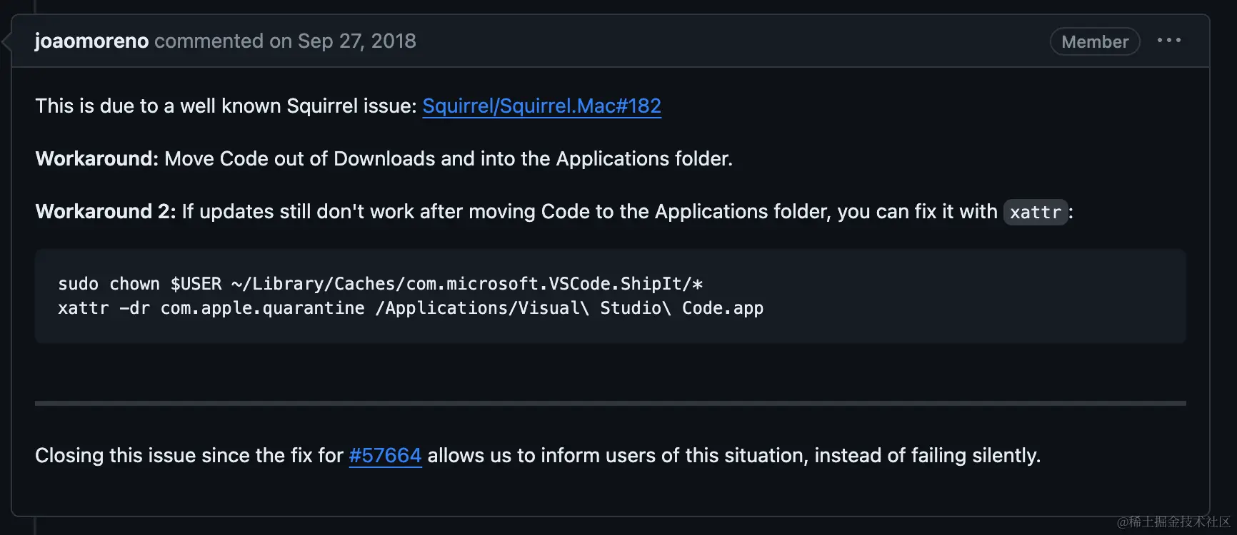1237x535 pixels.
Task: Click the inline xattr code tag
Action: [x=1035, y=213]
